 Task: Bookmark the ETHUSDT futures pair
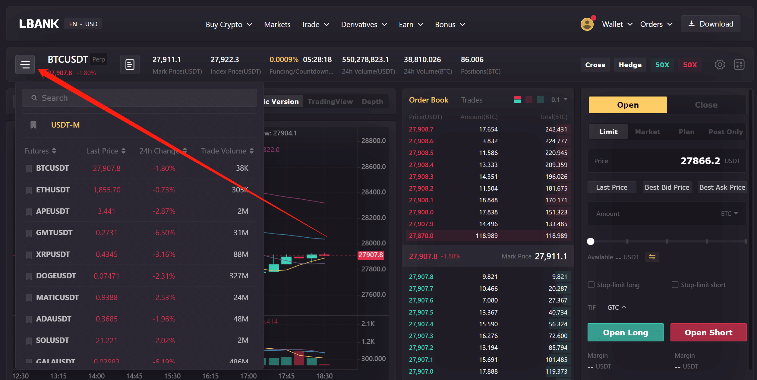coord(29,190)
